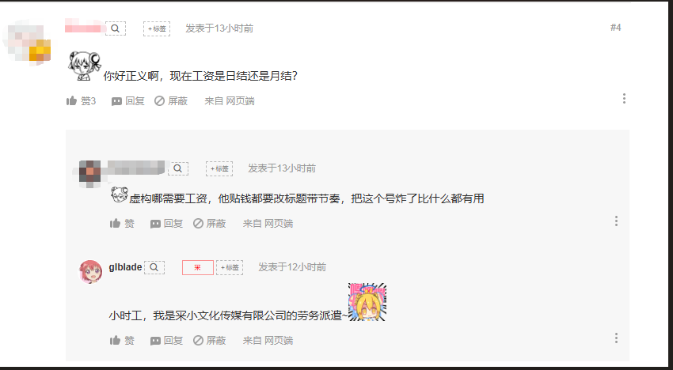Block glblade using 屏蔽
Screen dimensions: 673x370
210,341
